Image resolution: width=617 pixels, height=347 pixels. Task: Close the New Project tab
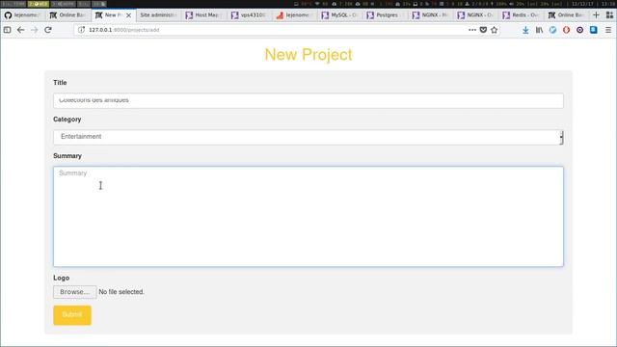tap(128, 15)
